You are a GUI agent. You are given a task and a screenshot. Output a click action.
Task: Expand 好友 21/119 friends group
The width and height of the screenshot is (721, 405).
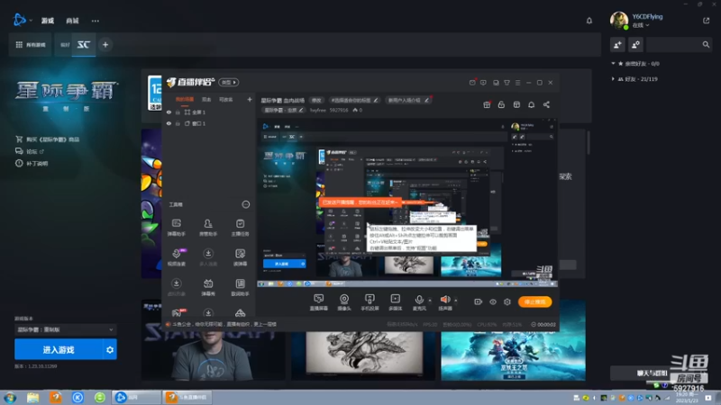pyautogui.click(x=634, y=79)
